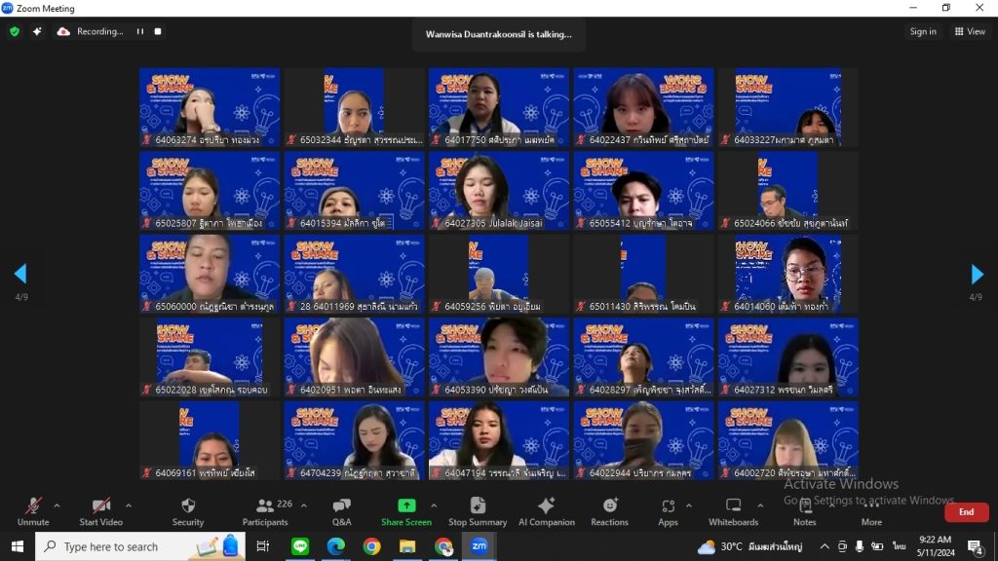Show hidden system tray icons
This screenshot has width=998, height=561.
coord(825,546)
